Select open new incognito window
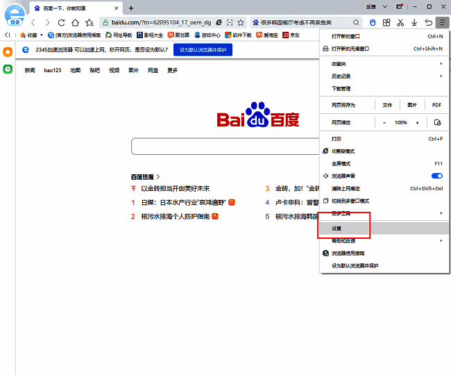 point(384,49)
